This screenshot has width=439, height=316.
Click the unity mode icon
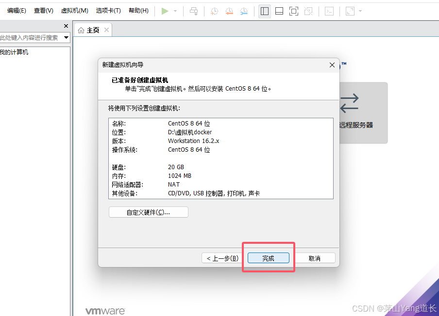[308, 11]
